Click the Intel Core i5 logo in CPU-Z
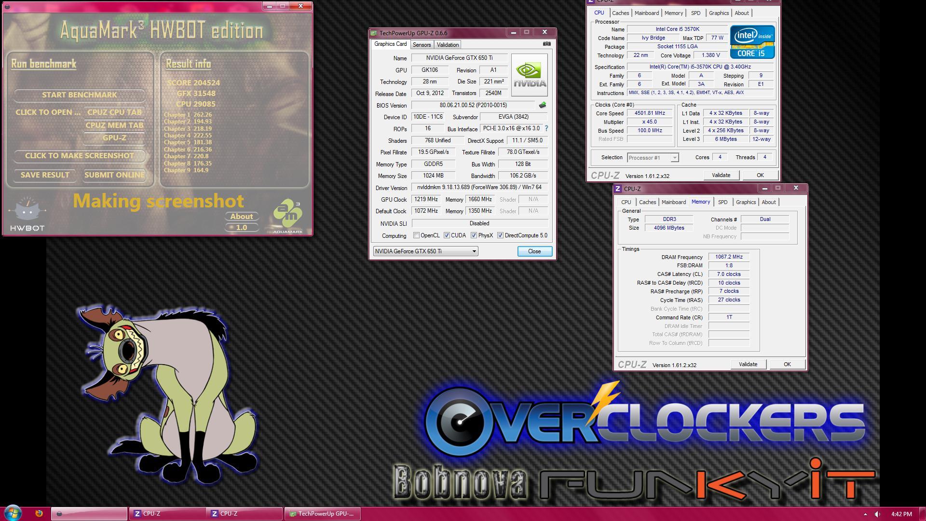 coord(752,42)
